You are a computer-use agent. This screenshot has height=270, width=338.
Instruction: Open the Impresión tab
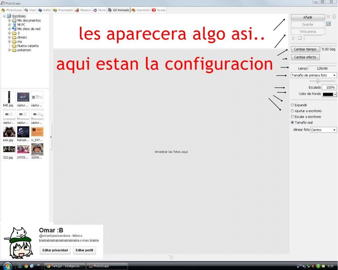141,10
